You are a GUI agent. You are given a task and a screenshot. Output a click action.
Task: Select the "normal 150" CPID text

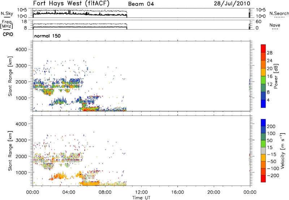[47, 36]
